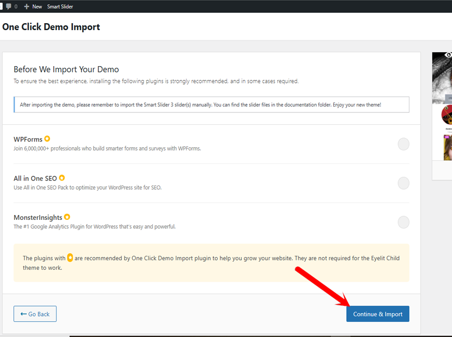Click the Smart Slider 3 import reminder notice
The height and width of the screenshot is (337, 452).
coord(211,105)
